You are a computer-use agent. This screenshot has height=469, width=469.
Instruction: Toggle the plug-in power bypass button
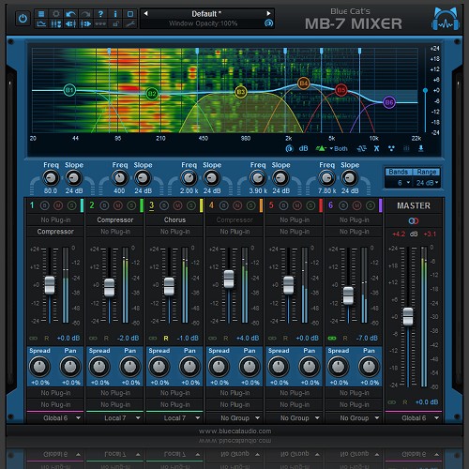[x=23, y=19]
